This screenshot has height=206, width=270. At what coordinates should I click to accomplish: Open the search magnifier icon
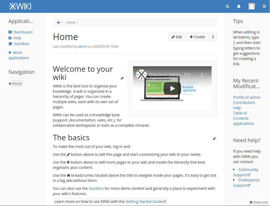coord(227,6)
